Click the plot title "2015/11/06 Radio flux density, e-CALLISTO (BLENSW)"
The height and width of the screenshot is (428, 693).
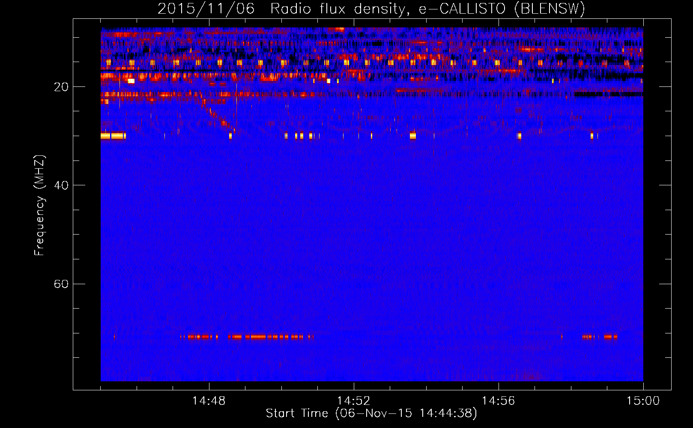click(x=371, y=9)
